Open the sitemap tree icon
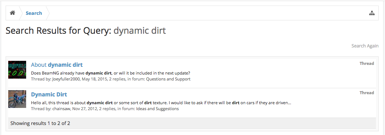The height and width of the screenshot is (135, 385). pyautogui.click(x=372, y=13)
